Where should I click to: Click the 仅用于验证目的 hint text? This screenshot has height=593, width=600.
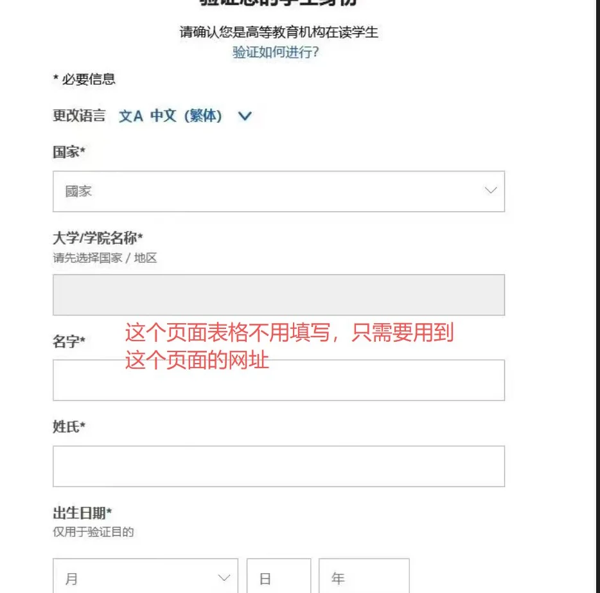pos(93,532)
